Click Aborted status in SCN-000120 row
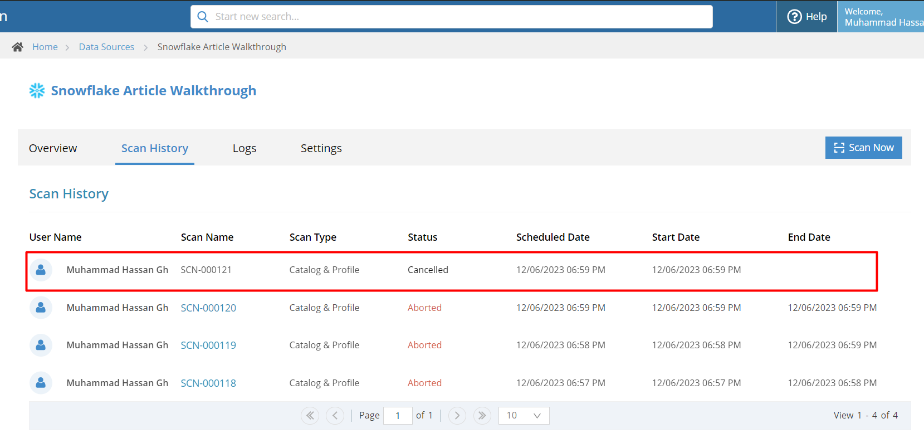This screenshot has width=924, height=438. click(x=424, y=308)
